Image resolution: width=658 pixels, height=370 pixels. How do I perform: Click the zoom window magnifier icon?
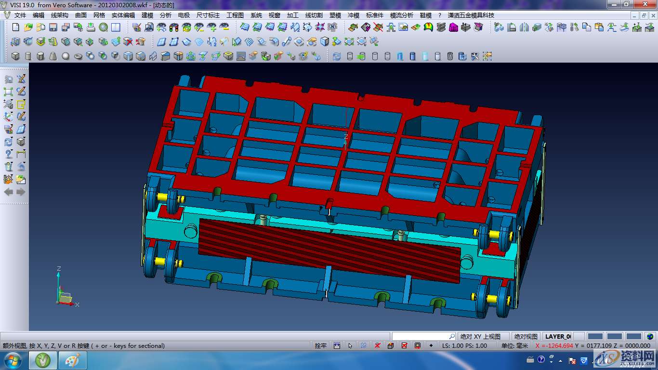coord(9,79)
